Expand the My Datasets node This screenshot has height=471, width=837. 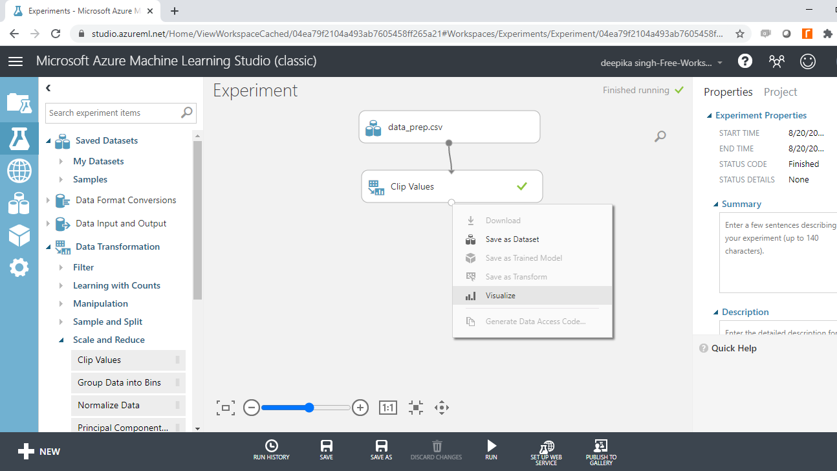[x=61, y=161]
